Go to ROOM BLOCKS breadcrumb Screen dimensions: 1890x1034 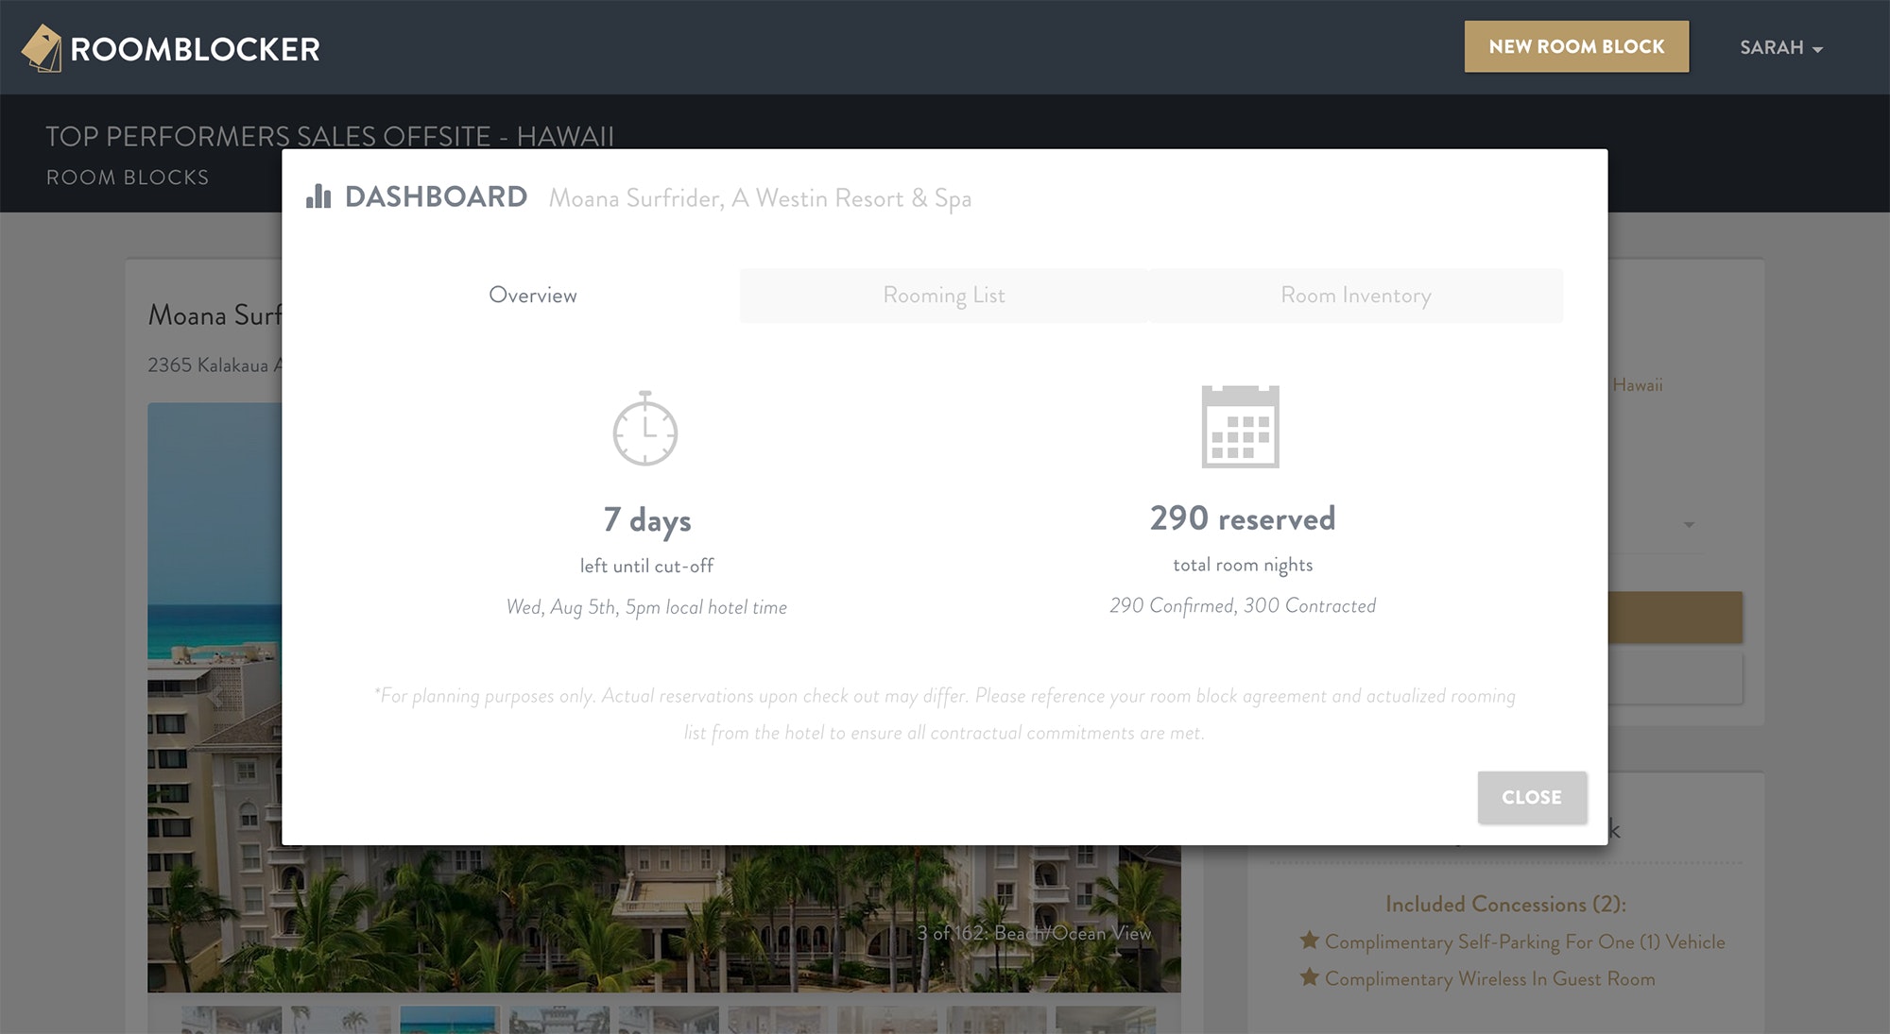(x=128, y=178)
